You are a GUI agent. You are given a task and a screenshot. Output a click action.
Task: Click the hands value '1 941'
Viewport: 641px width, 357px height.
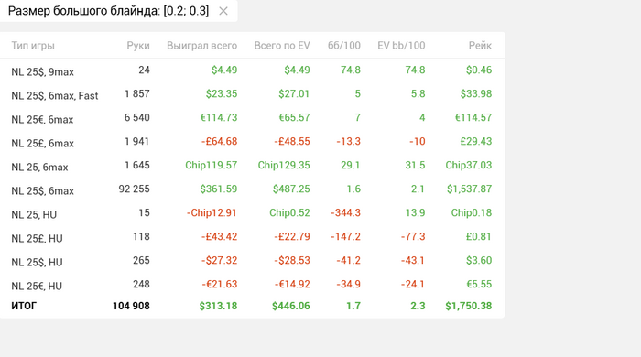click(137, 141)
